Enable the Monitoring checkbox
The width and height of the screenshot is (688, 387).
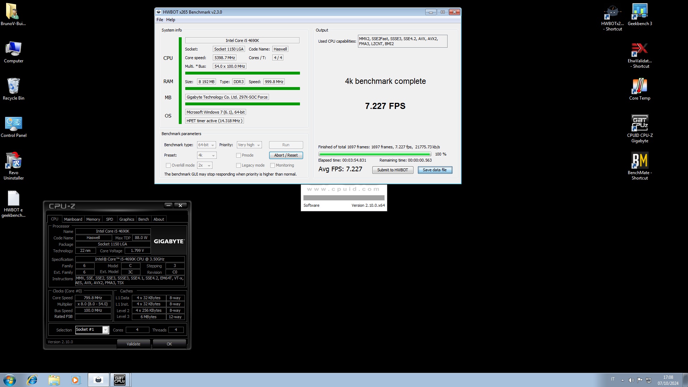(272, 165)
